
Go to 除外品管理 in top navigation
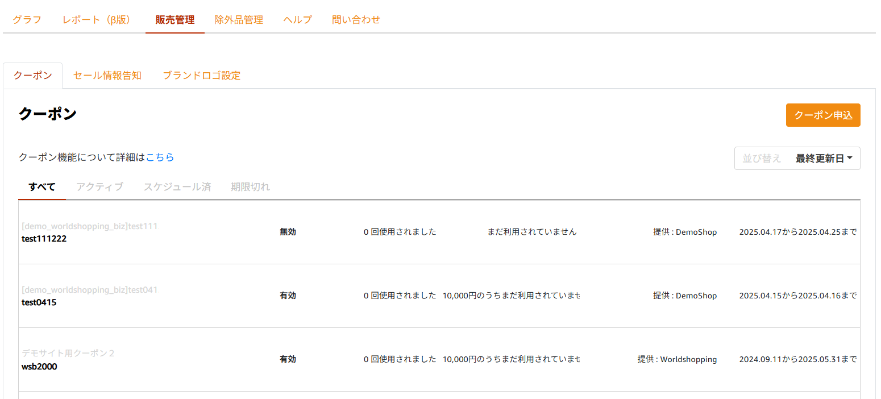point(239,20)
